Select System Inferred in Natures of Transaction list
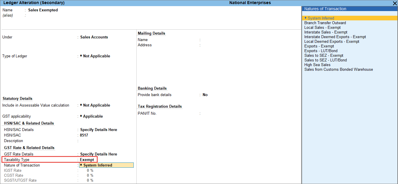 tap(350, 18)
